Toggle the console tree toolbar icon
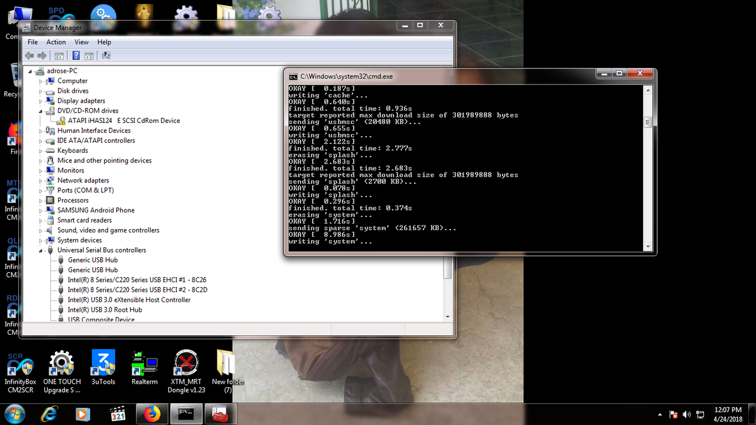The image size is (756, 425). coord(59,55)
